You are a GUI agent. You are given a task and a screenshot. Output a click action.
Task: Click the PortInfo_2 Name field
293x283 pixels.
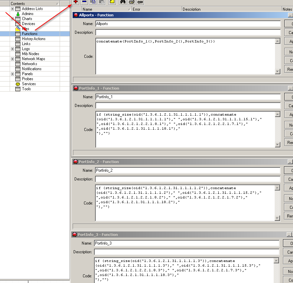188,170
